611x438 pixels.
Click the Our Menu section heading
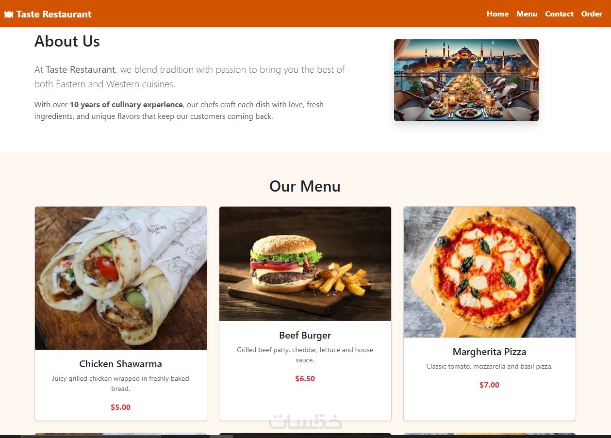pyautogui.click(x=305, y=186)
